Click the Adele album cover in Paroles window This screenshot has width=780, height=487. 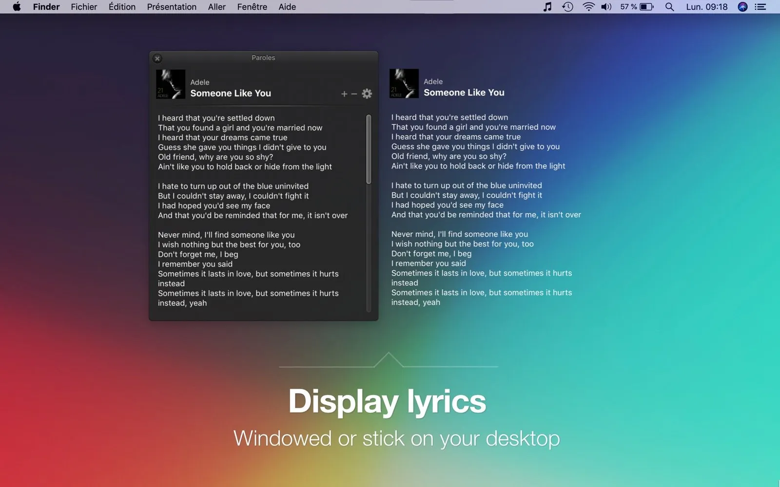(x=171, y=84)
